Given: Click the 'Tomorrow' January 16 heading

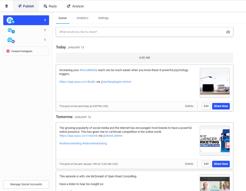Looking at the screenshot, I should [x=73, y=117].
